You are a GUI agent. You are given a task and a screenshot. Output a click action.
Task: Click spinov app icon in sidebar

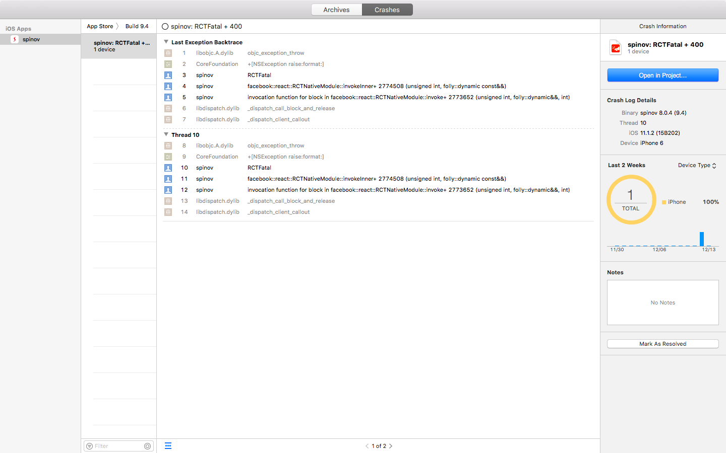(15, 39)
